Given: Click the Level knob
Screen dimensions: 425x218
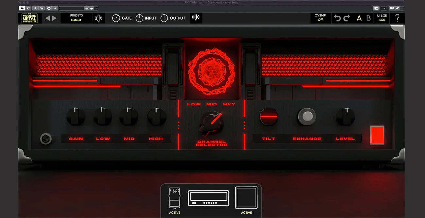Looking at the screenshot, I should (345, 116).
